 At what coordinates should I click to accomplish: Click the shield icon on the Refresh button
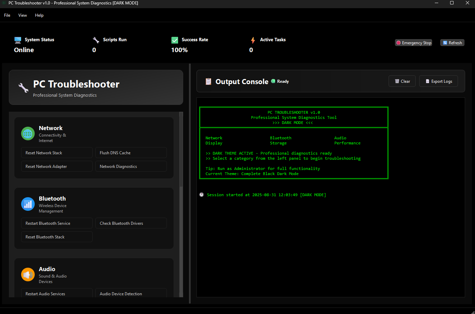pos(445,43)
